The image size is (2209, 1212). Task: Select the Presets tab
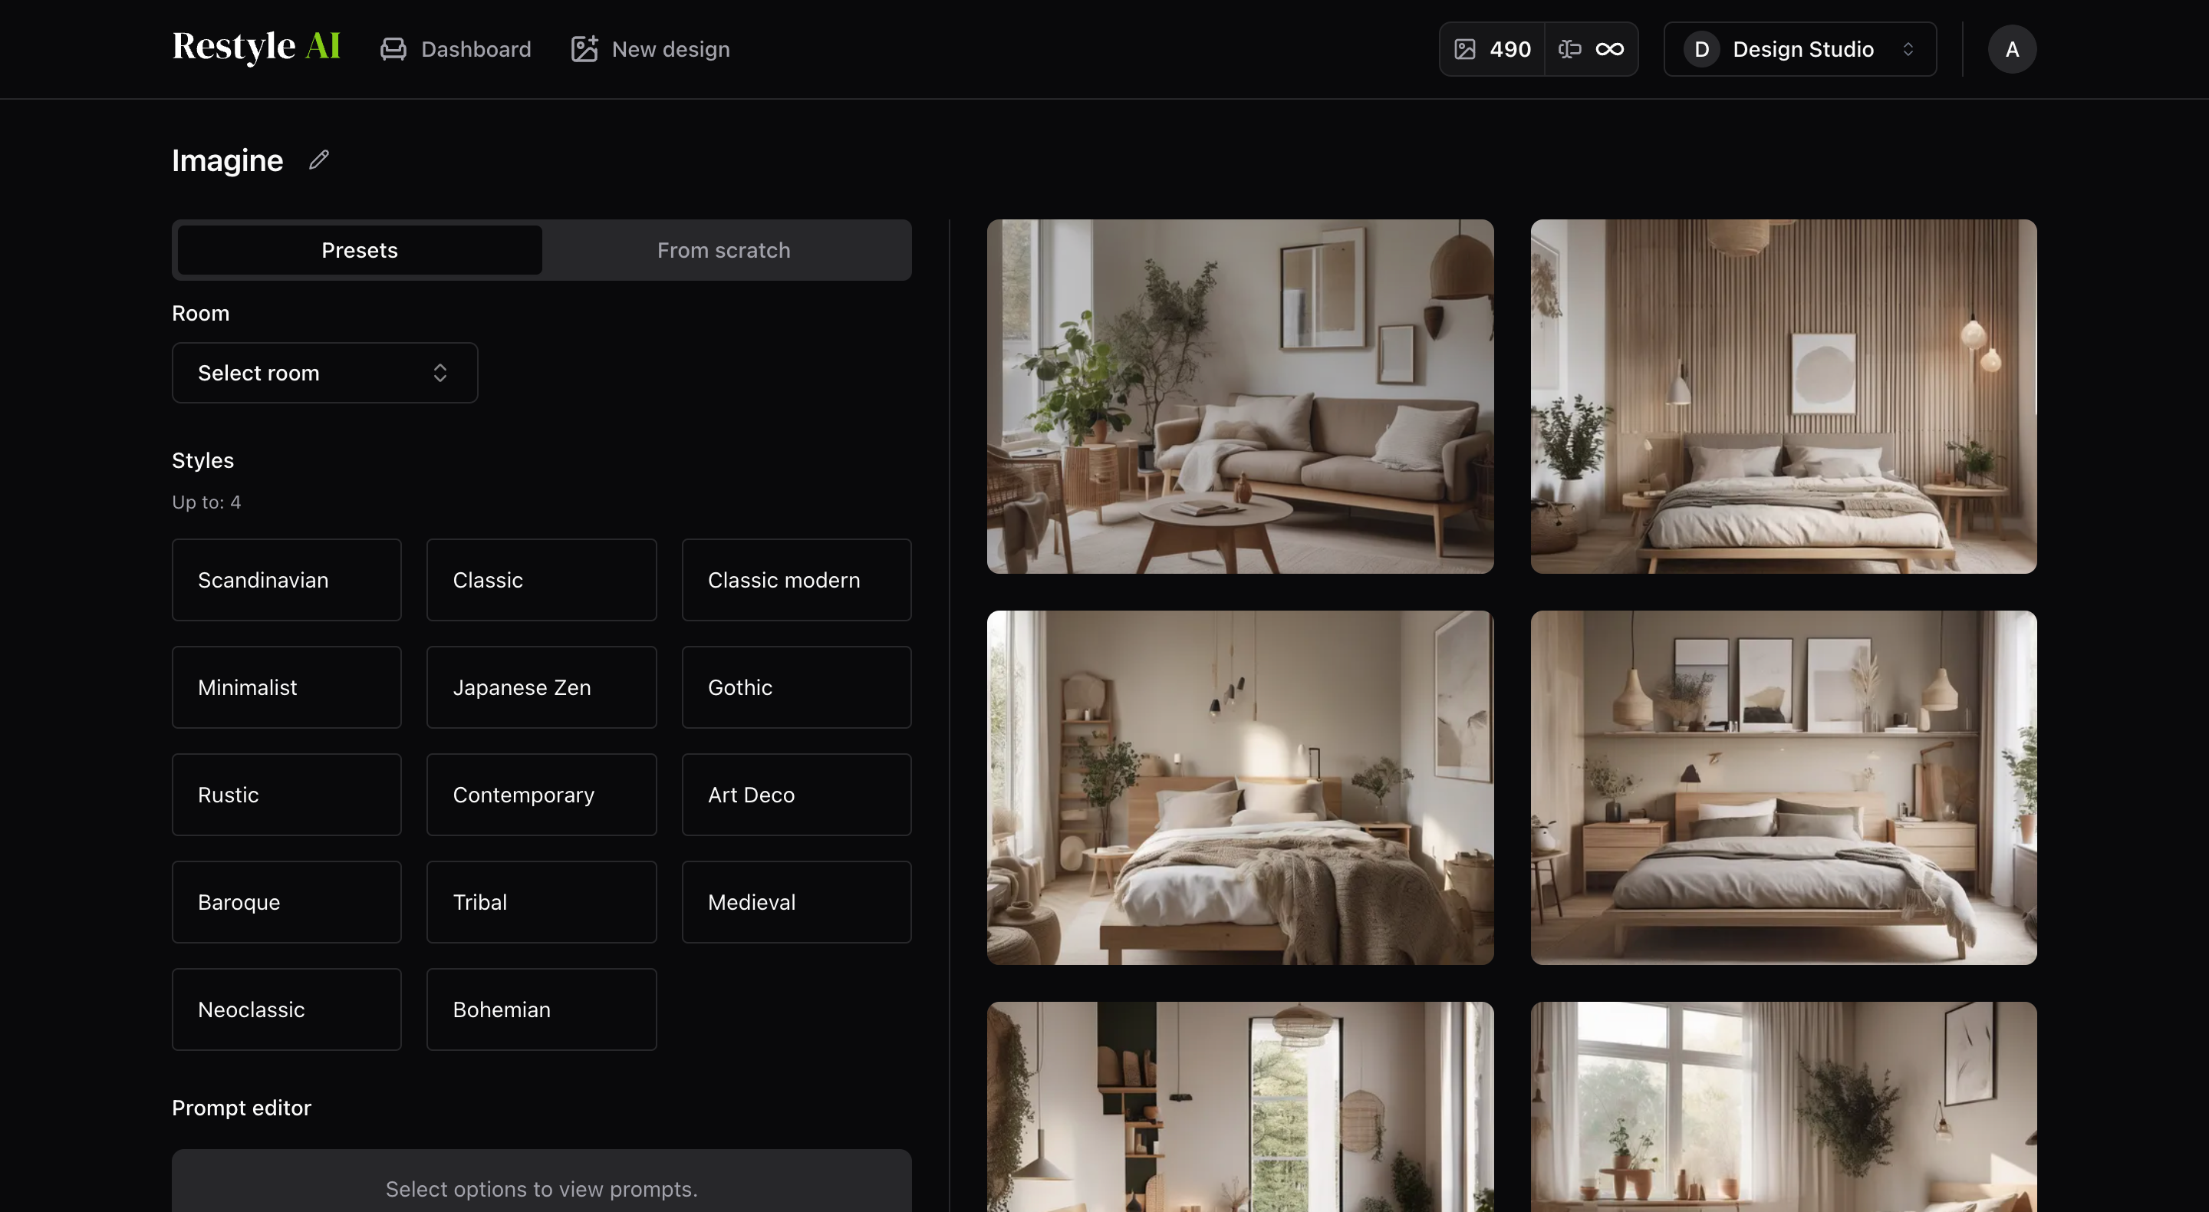pos(359,251)
